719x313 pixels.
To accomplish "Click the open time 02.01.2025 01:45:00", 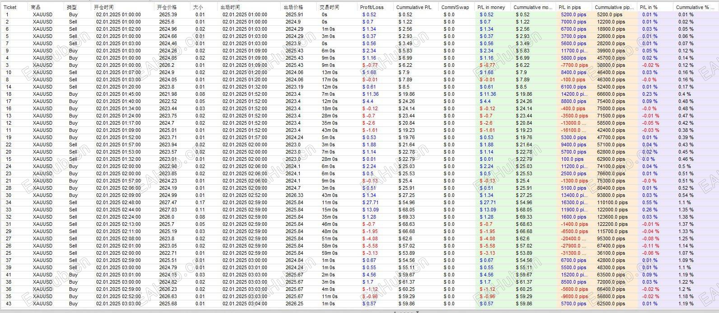I will (x=118, y=94).
